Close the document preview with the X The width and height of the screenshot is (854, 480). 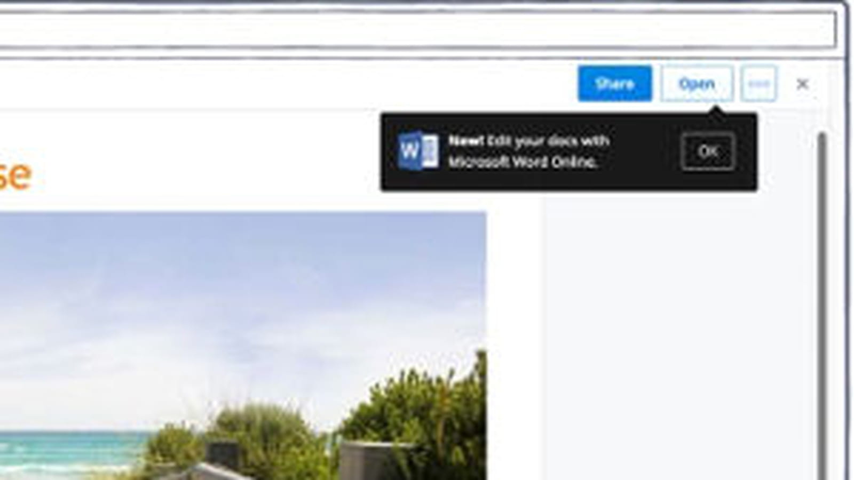pos(802,84)
